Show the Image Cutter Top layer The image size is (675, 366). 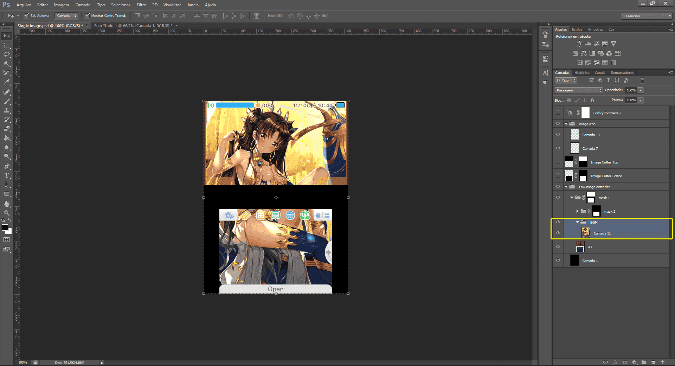(x=558, y=162)
